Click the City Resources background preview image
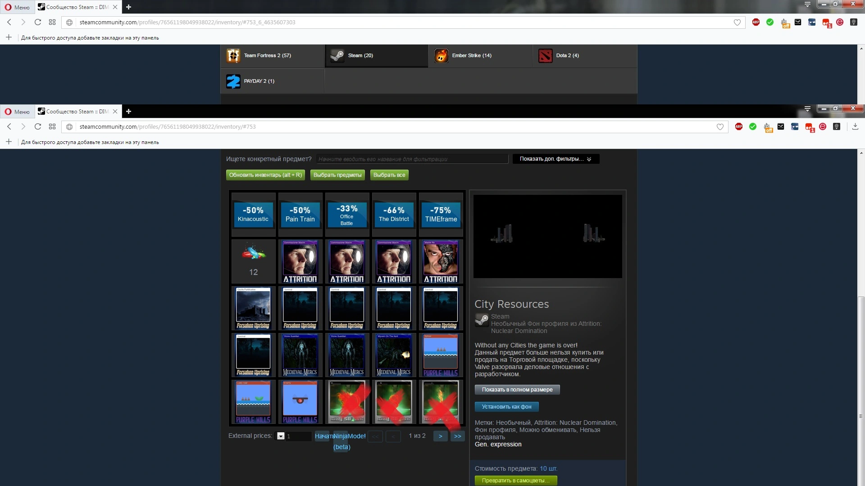 [548, 236]
